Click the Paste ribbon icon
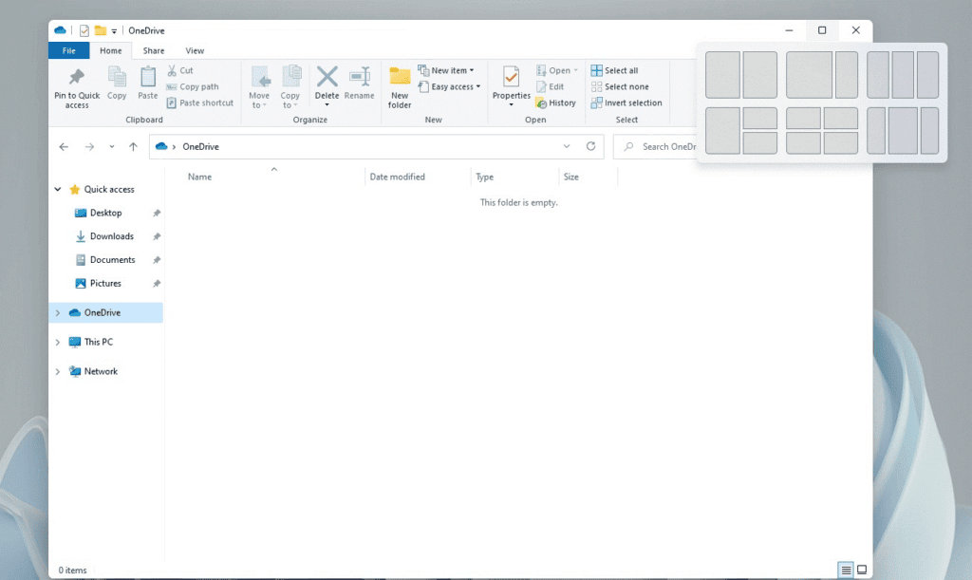 (147, 78)
